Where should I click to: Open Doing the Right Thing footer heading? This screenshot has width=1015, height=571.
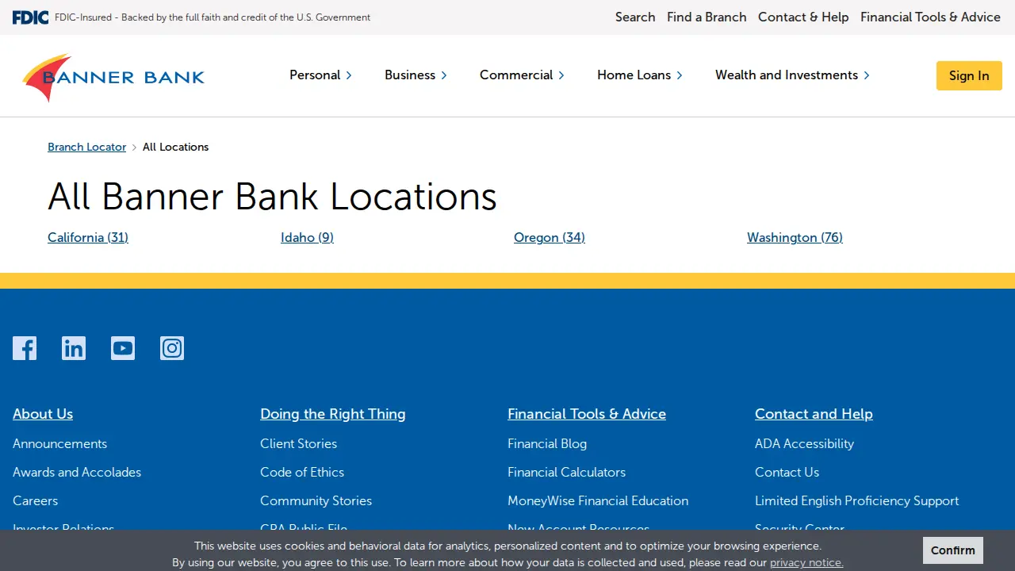click(x=332, y=414)
